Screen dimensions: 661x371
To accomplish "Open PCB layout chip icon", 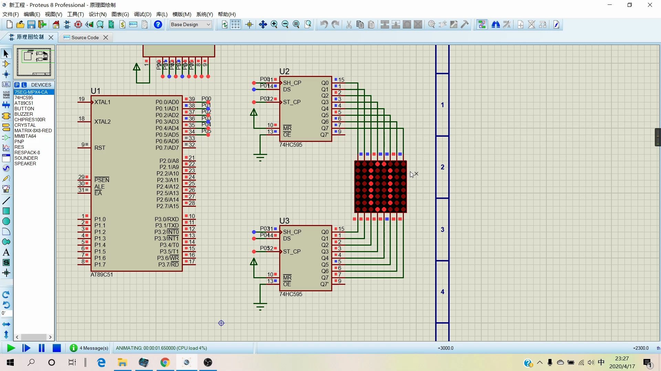I will pyautogui.click(x=78, y=24).
